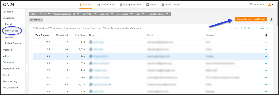Sort by the Company column header
The image size is (279, 95).
(x=210, y=35)
